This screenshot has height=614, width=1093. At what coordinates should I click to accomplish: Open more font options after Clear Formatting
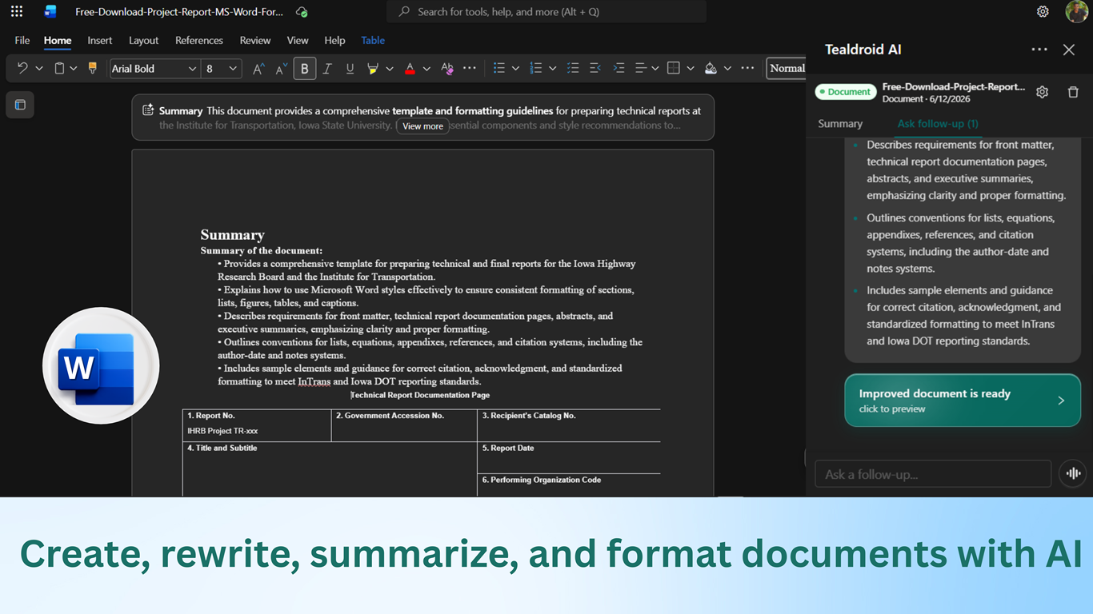470,69
